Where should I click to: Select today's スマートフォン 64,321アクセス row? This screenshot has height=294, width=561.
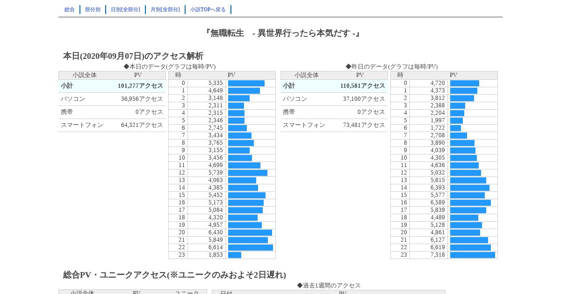(112, 125)
